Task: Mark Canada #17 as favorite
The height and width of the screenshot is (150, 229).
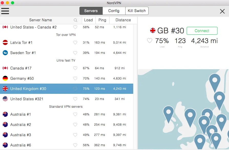Action: click(75, 68)
